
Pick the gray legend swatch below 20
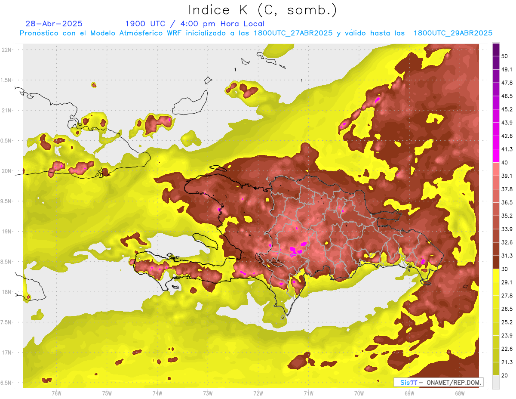pos(496,382)
